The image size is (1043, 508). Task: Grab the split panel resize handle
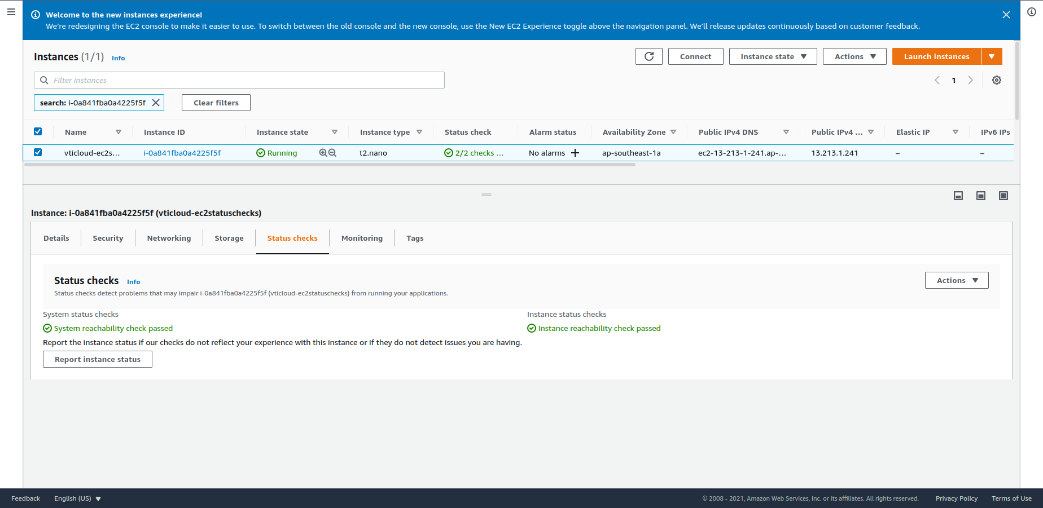[487, 194]
